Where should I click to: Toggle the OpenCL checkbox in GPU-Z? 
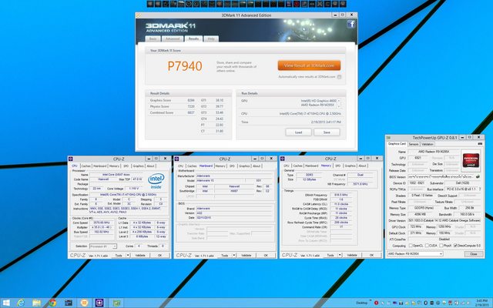[x=411, y=246]
